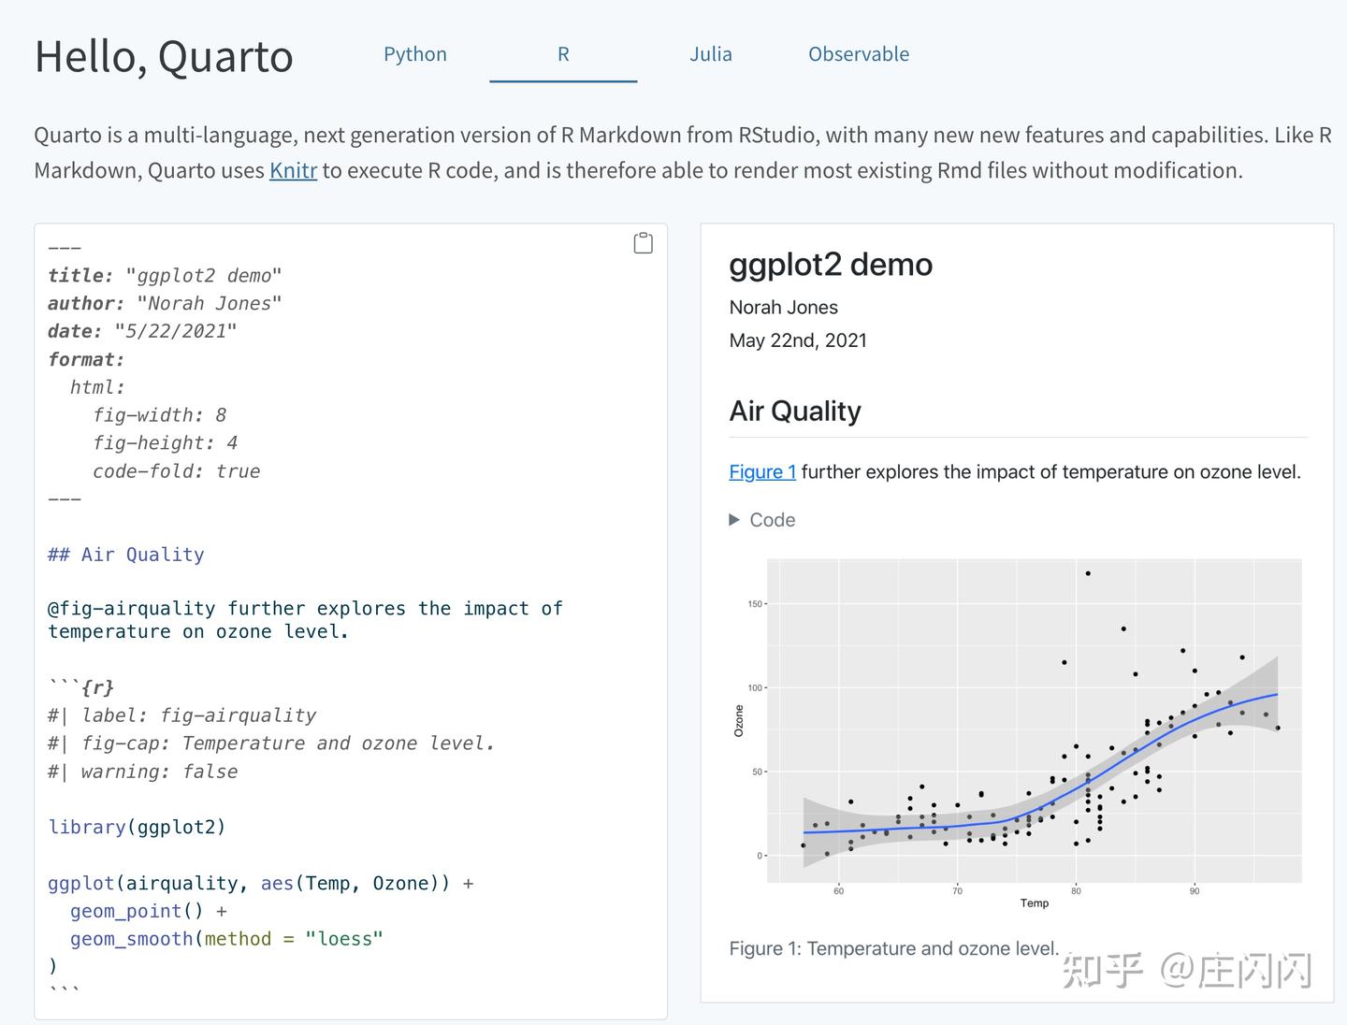Open the Knitr hyperlink
The width and height of the screenshot is (1347, 1025).
[293, 170]
